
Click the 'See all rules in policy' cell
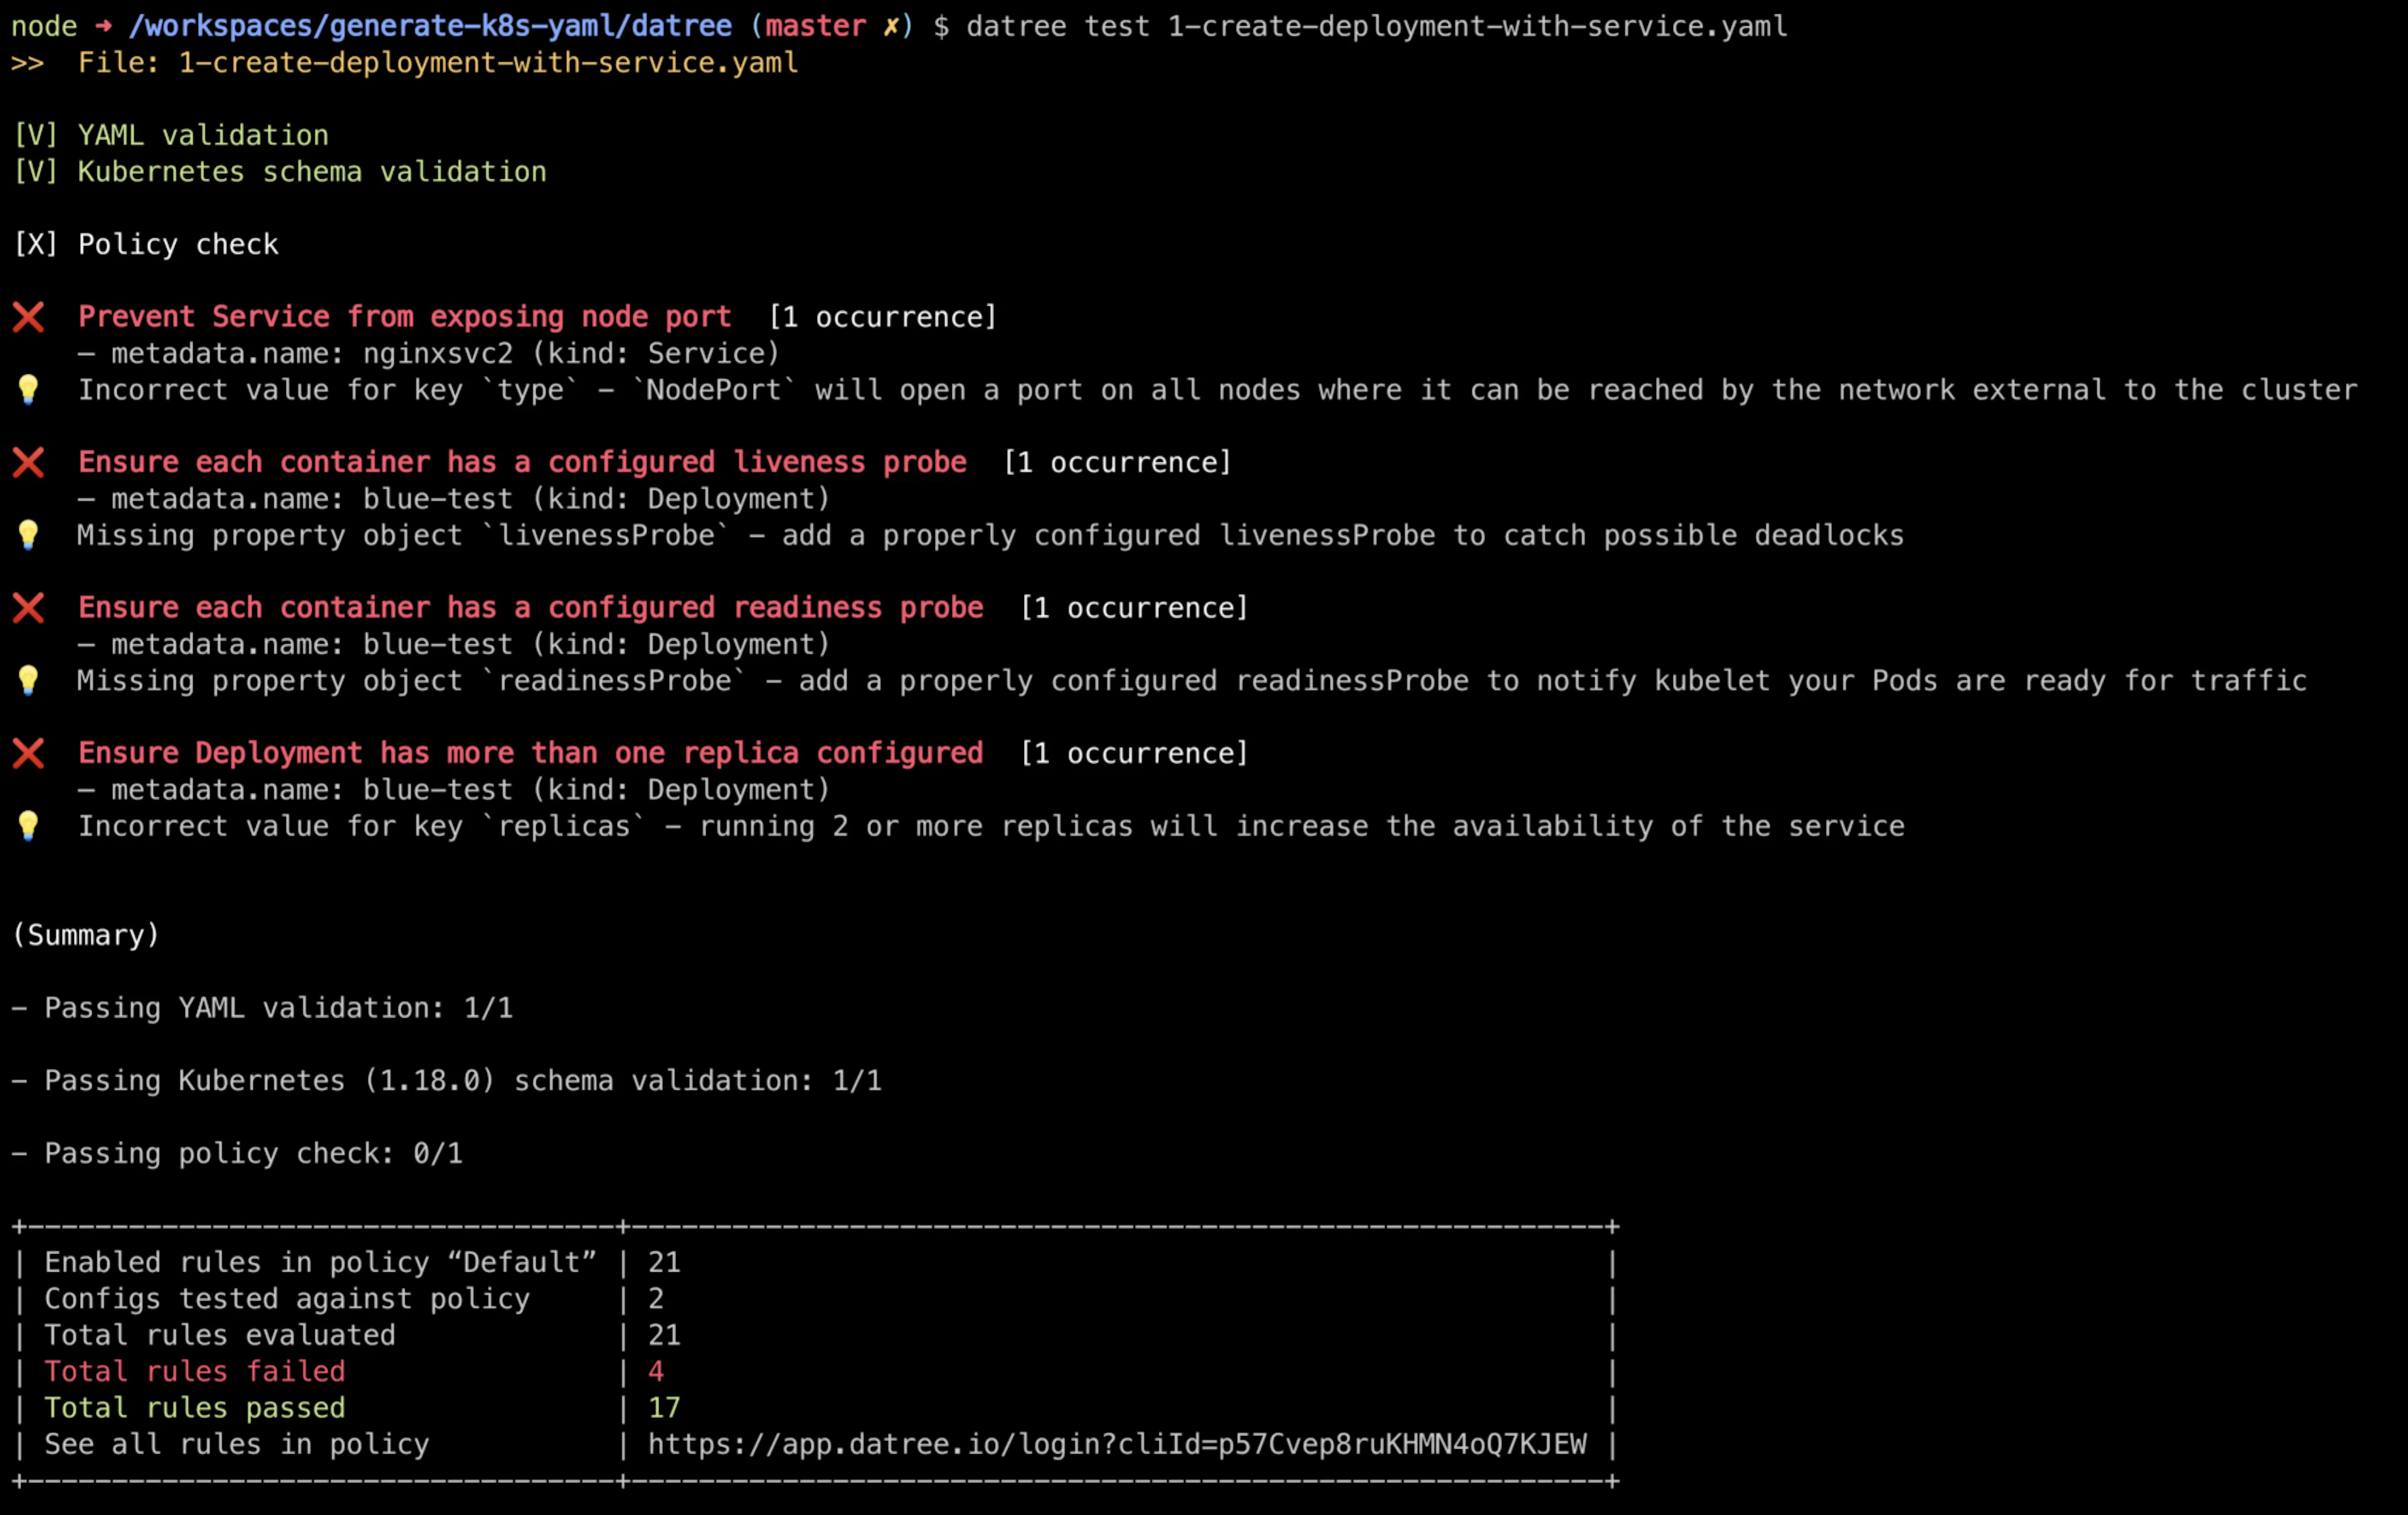pyautogui.click(x=237, y=1444)
